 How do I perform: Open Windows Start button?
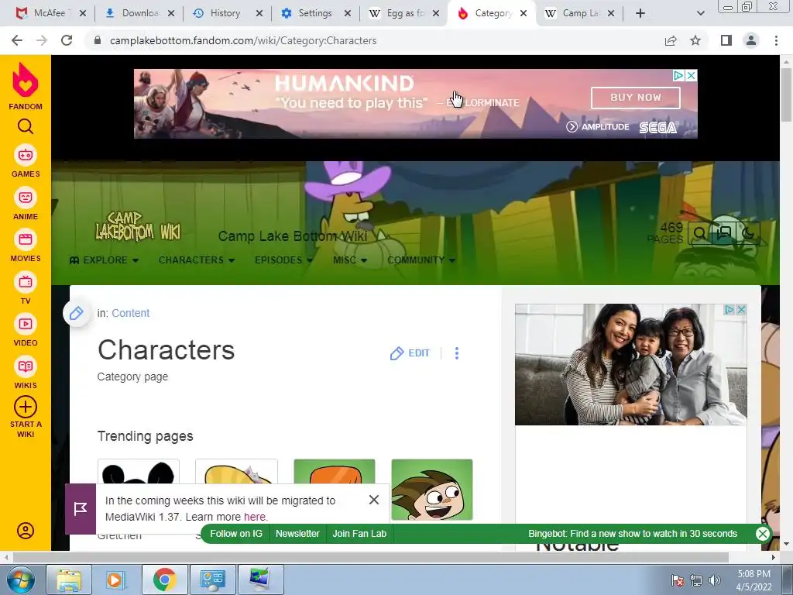(19, 580)
